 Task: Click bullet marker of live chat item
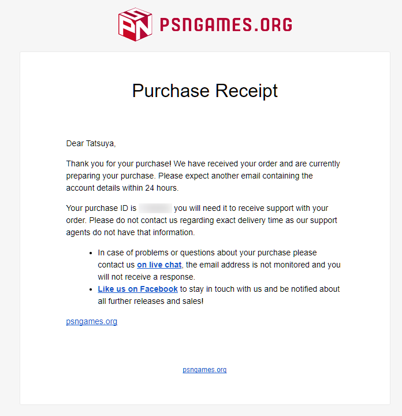point(91,254)
